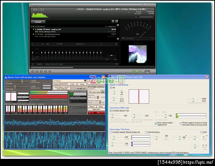Click the Quality LOW-HIGH slider
The height and width of the screenshot is (166, 215).
(x=96, y=97)
